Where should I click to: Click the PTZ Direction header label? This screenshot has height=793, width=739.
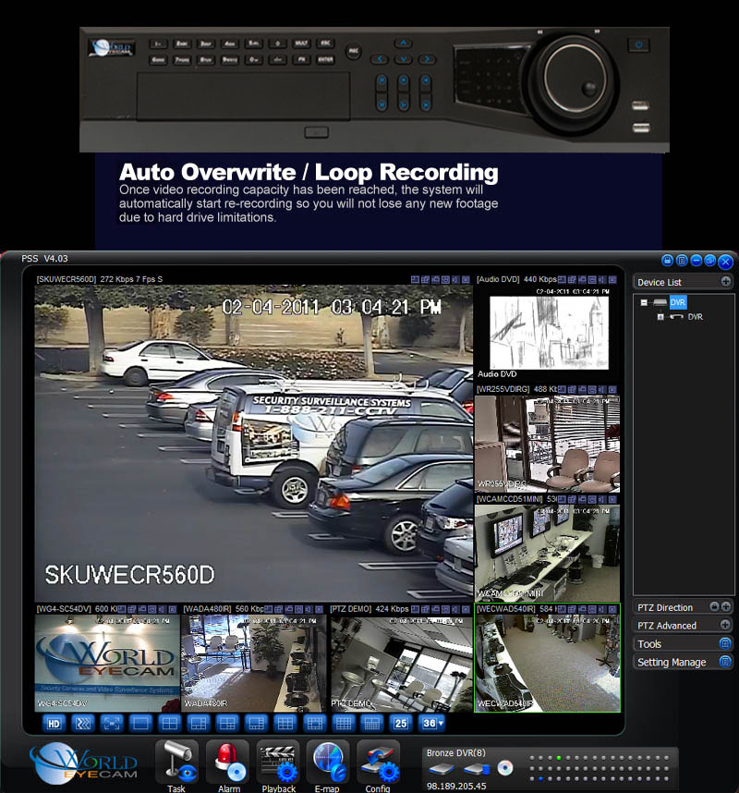point(665,607)
